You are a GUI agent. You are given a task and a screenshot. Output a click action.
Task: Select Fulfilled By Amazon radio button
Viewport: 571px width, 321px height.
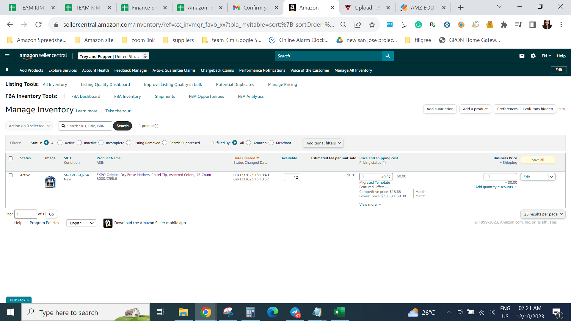249,143
